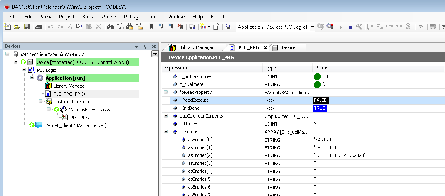Collapse the asEntries array node
The image size is (445, 196).
(x=166, y=132)
